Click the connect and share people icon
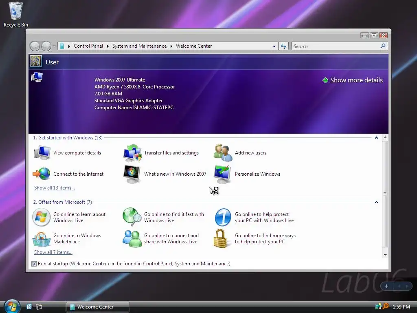417x313 pixels. point(132,238)
